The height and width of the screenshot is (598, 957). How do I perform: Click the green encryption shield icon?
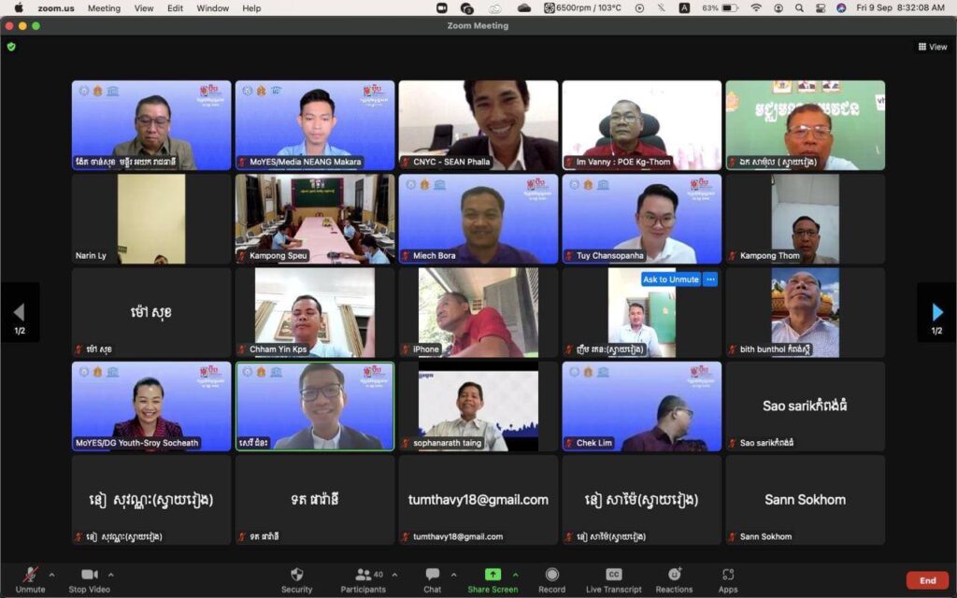click(x=11, y=47)
